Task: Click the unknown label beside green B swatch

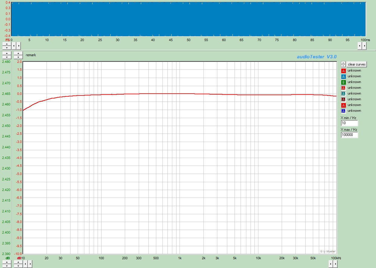Action: click(354, 82)
